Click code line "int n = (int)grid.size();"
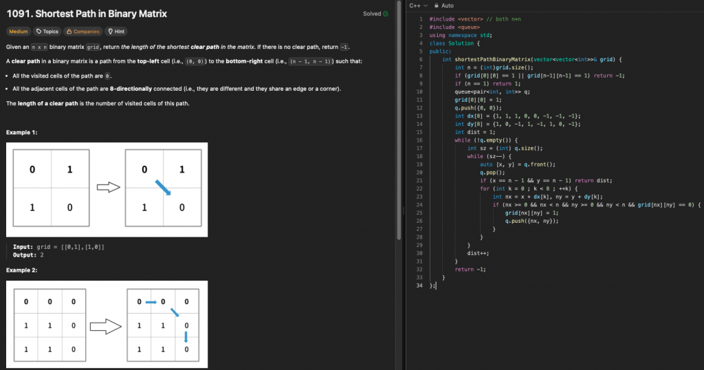Viewport: 704px width, 370px height. (494, 67)
